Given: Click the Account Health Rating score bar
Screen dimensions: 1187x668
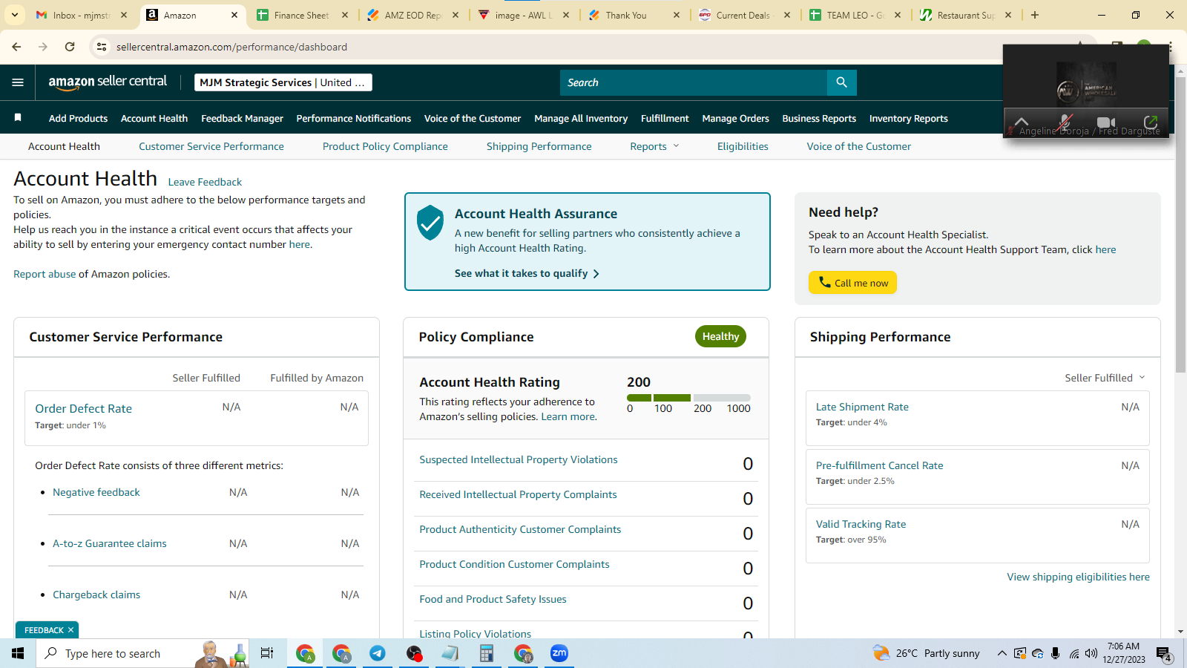Looking at the screenshot, I should click(688, 398).
